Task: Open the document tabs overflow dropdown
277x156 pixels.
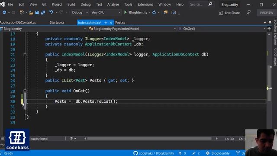Action: point(264,23)
